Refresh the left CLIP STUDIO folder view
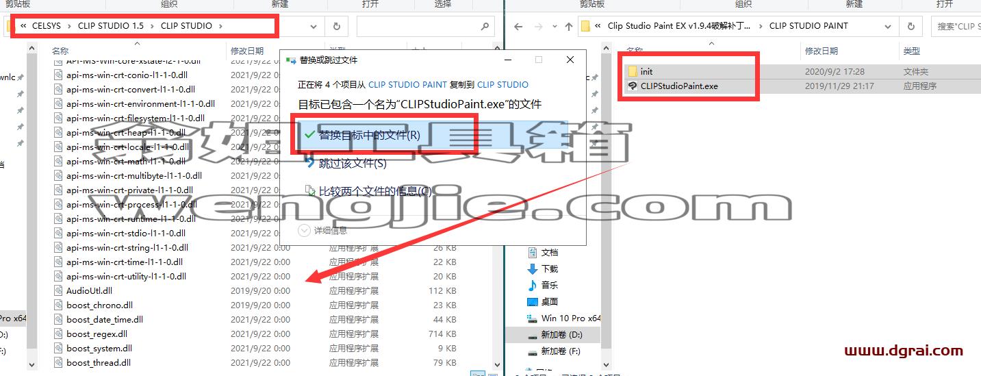 pyautogui.click(x=336, y=26)
